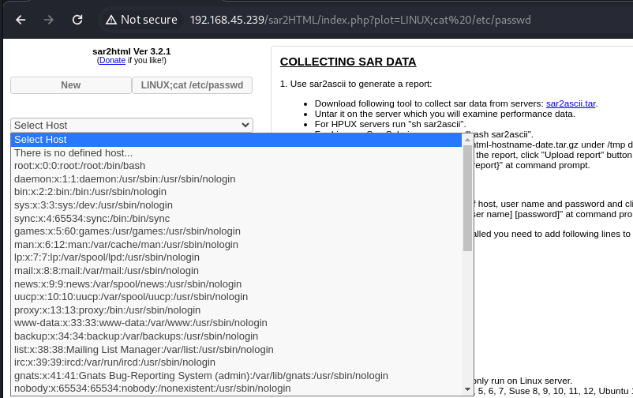The height and width of the screenshot is (398, 633).
Task: Go back to the previous page
Action: [x=21, y=20]
